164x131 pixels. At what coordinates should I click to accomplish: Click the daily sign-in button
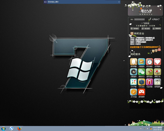coord(146,28)
